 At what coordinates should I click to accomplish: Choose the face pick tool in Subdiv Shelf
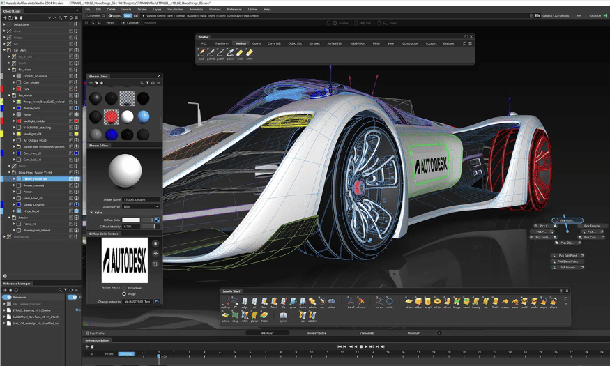(x=264, y=301)
